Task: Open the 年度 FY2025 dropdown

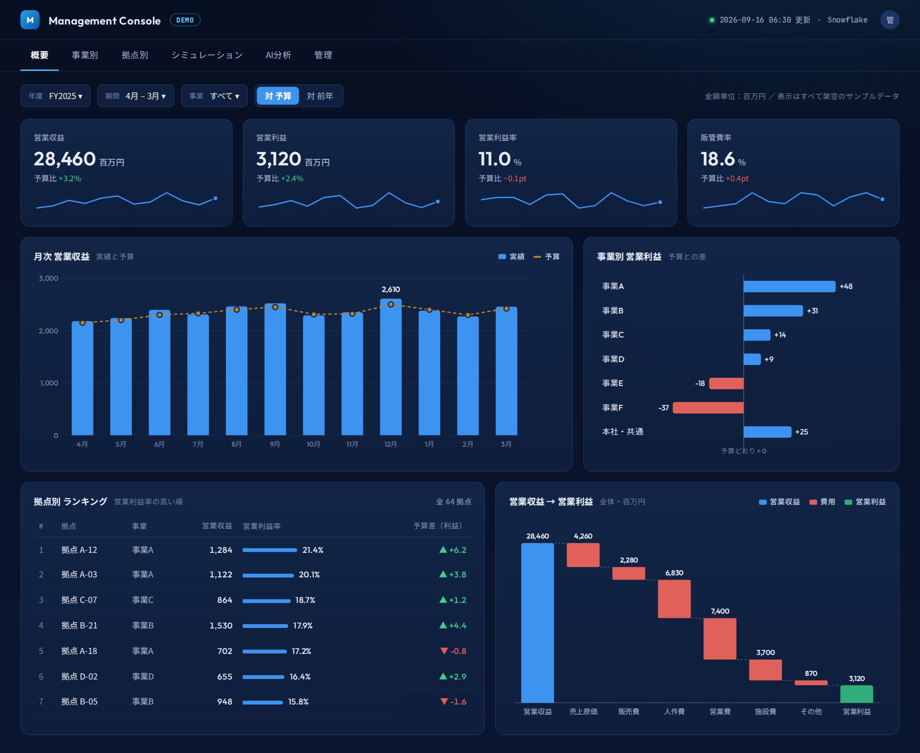Action: tap(56, 96)
